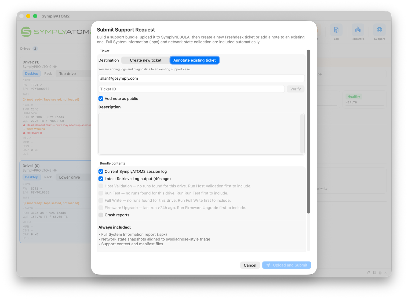Click Drive2 tape not-ready alert icon
Viewport: 408px width, 299px height.
pyautogui.click(x=24, y=99)
